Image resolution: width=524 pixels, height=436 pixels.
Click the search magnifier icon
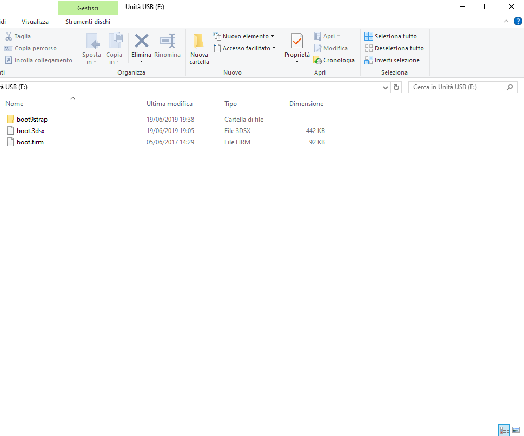pos(509,87)
